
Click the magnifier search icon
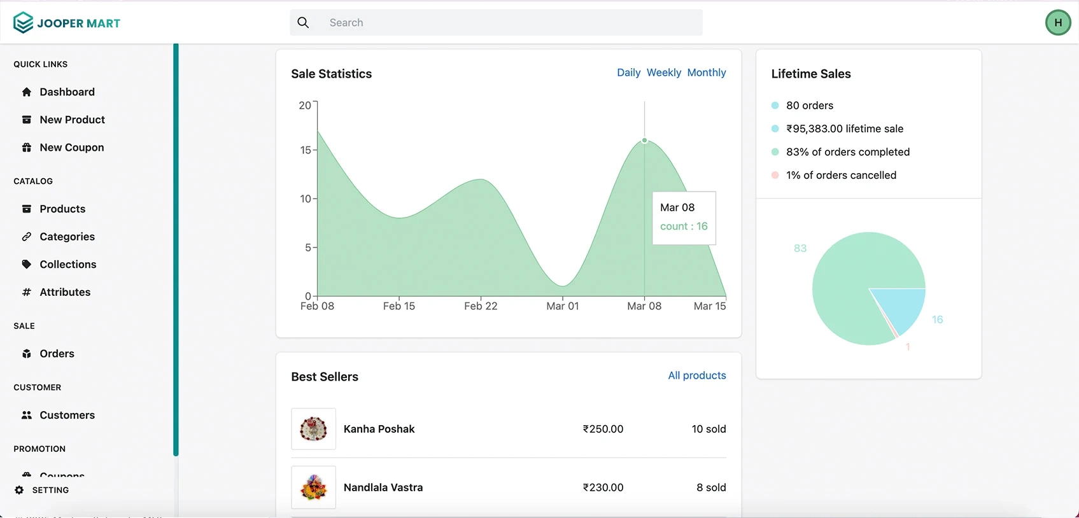(304, 23)
